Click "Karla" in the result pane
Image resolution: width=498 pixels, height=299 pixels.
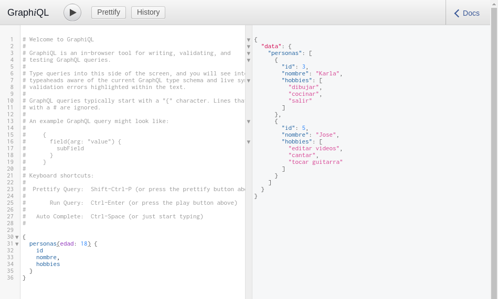coord(327,73)
